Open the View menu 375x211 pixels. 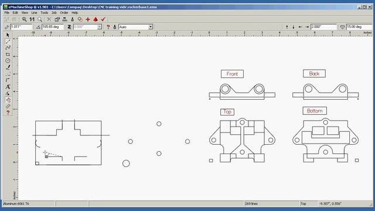pyautogui.click(x=25, y=13)
